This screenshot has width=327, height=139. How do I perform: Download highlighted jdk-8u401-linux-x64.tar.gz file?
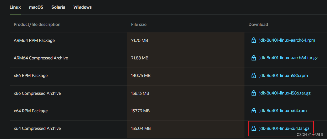pos(284,129)
